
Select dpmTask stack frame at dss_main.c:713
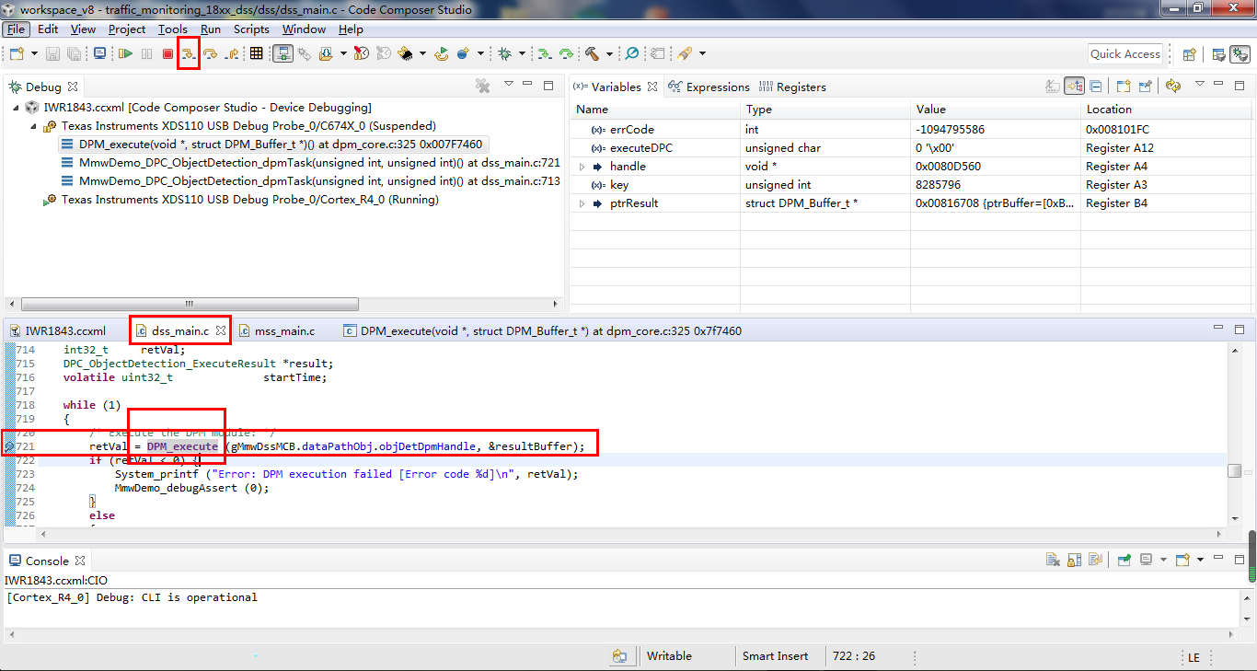(311, 181)
